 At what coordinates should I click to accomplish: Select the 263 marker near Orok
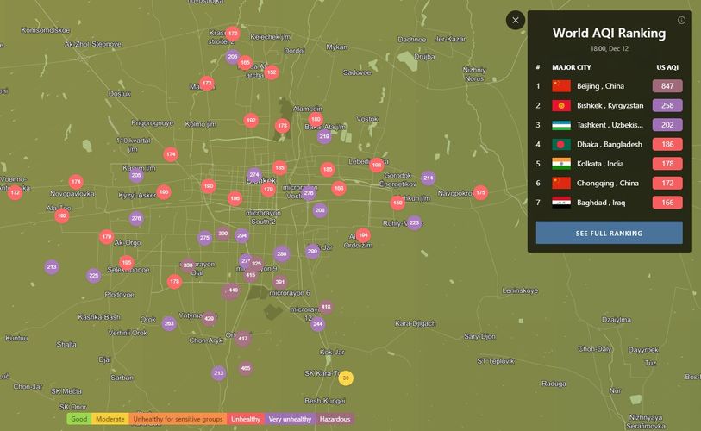coord(169,324)
